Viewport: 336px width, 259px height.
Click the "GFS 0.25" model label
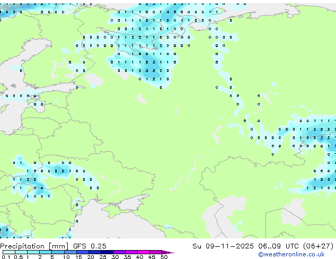[90, 246]
